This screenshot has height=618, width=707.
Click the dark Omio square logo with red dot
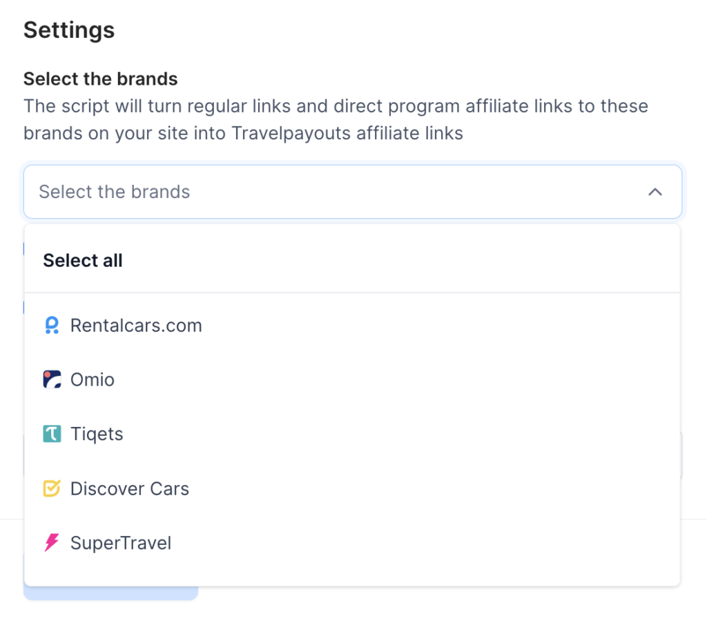coord(52,379)
